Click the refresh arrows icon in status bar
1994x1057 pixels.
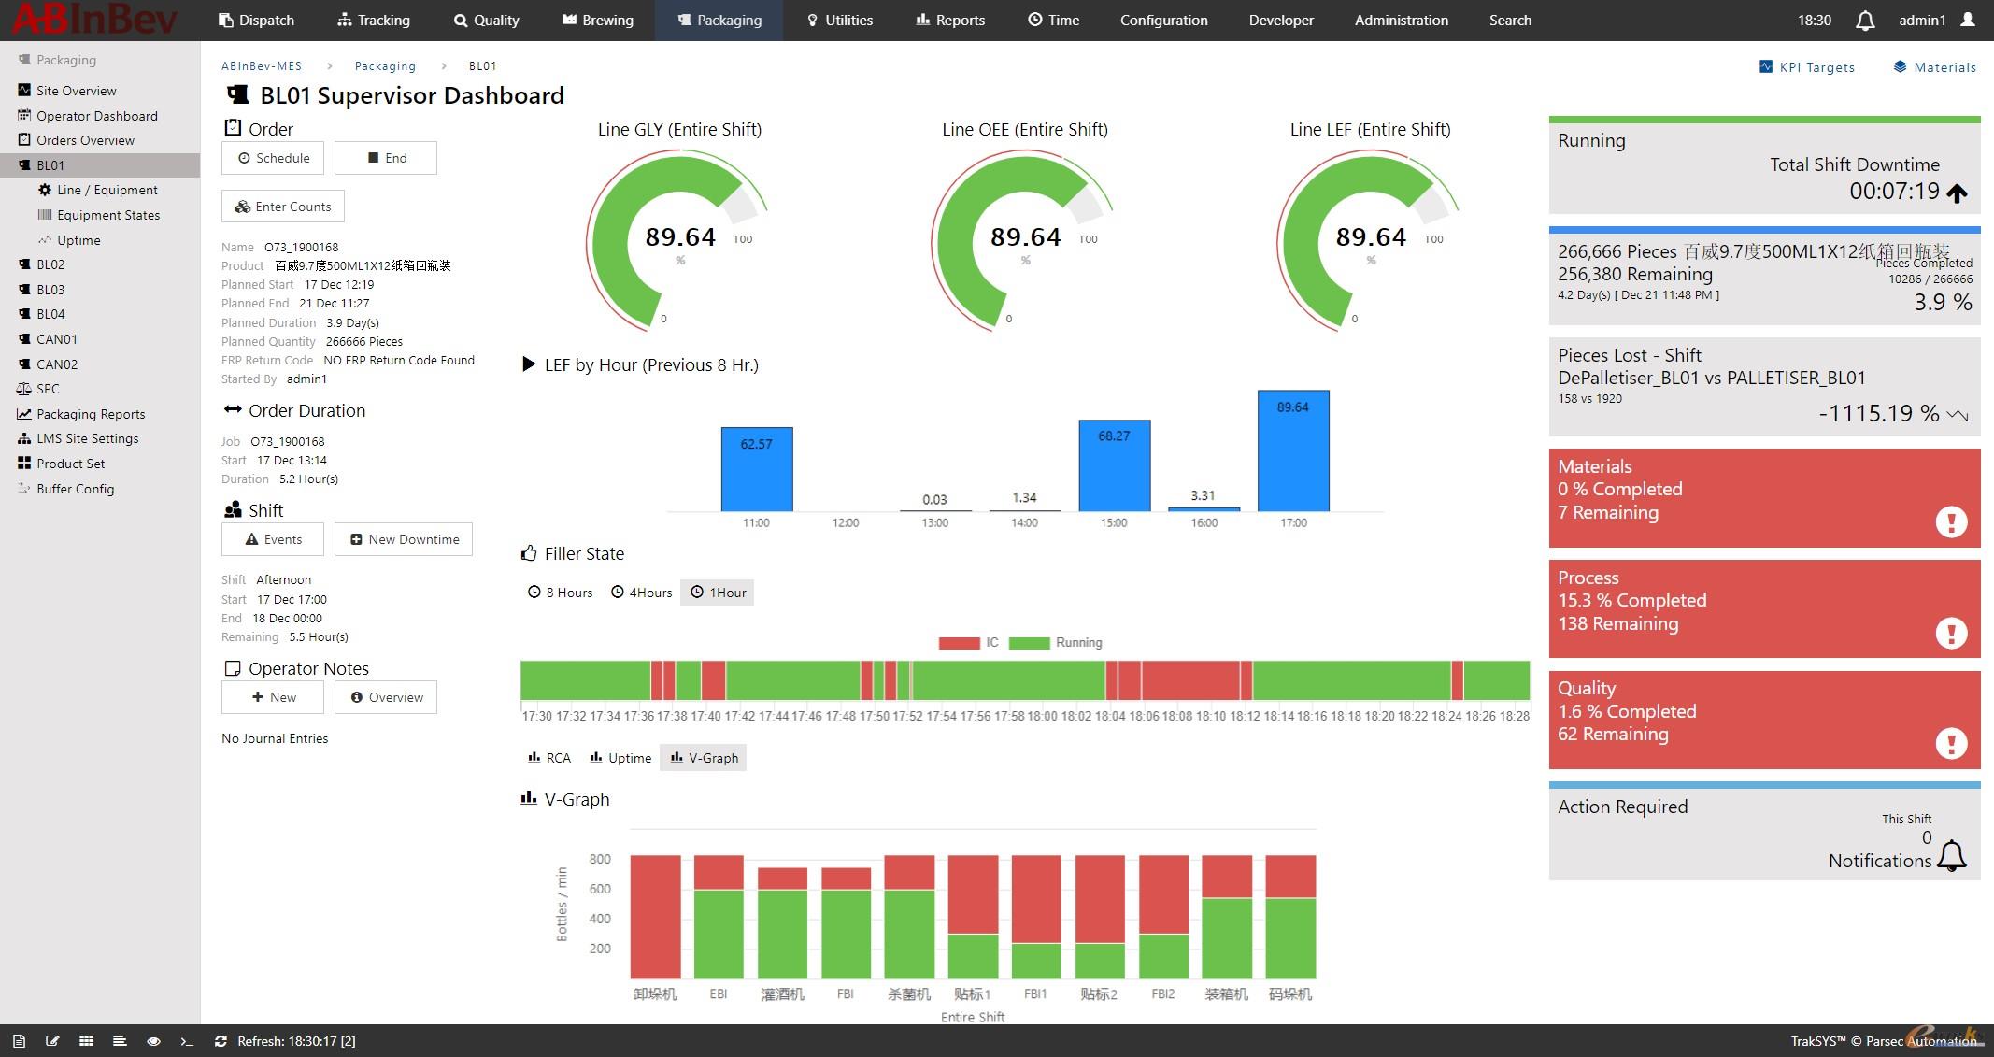[221, 1040]
